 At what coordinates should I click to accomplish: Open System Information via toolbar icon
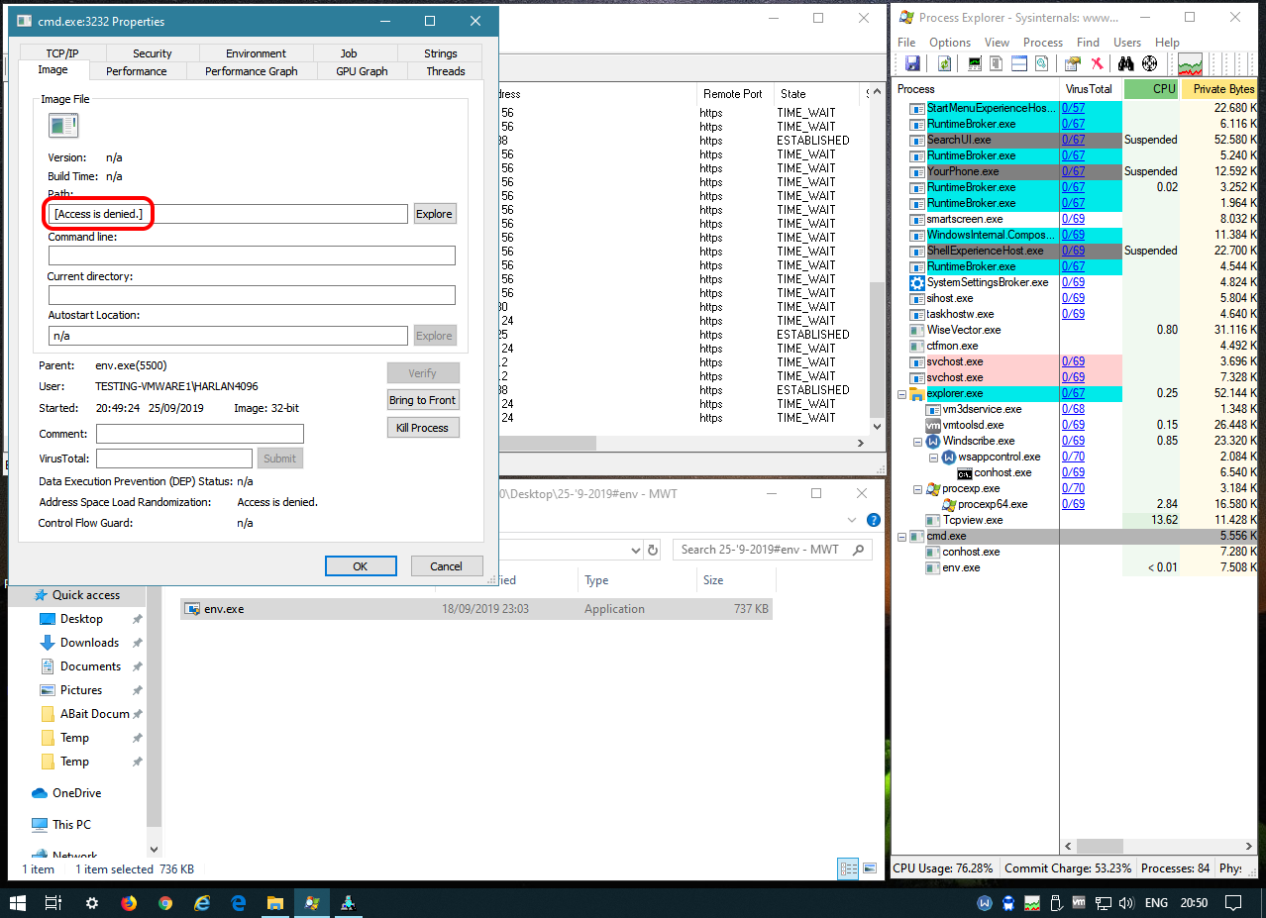click(975, 64)
